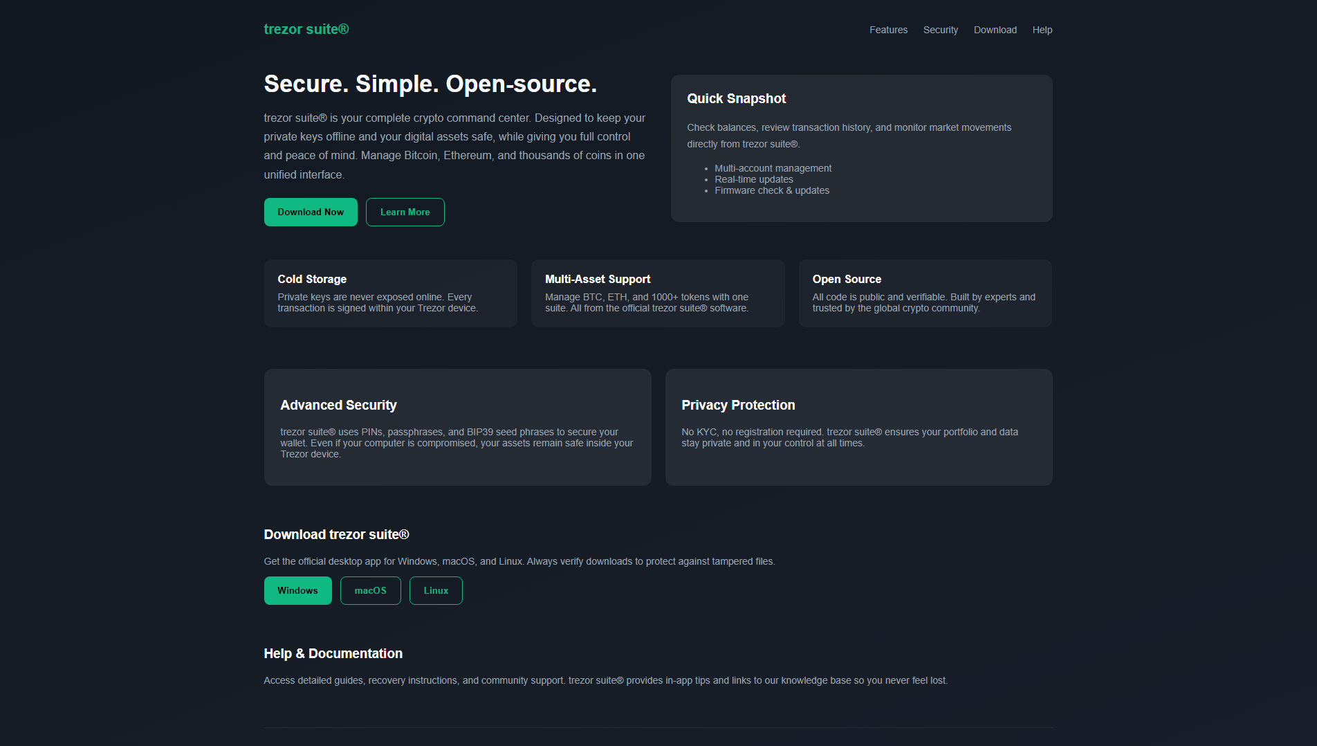Click the 'Access detailed guides' paragraph
This screenshot has height=746, width=1317.
coord(605,680)
